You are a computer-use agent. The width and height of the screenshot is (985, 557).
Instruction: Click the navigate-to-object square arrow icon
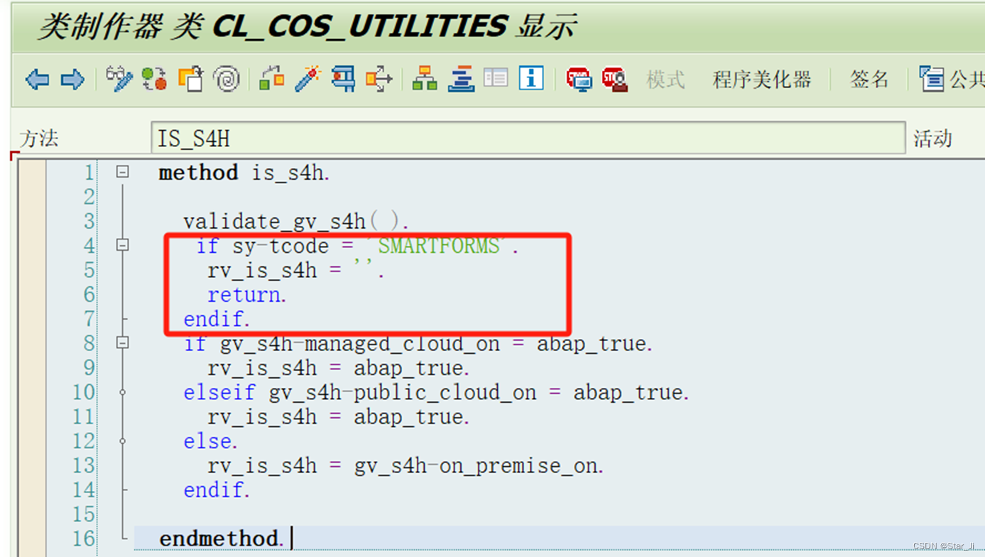379,79
